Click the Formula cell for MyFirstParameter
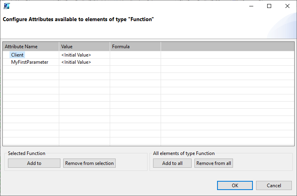Image resolution: width=297 pixels, height=196 pixels. coord(135,62)
